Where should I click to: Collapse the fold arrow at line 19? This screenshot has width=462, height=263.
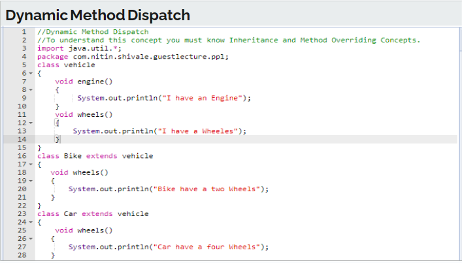pos(31,181)
